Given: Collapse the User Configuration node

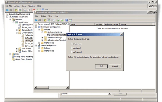Looking at the screenshot, I should (36, 45).
